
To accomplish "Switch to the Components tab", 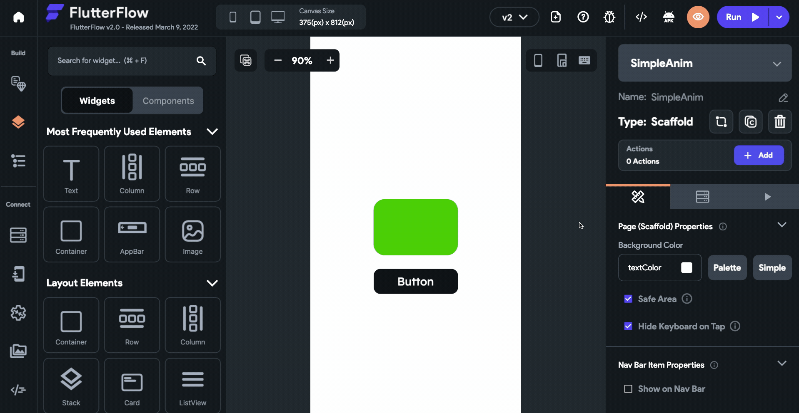I will click(168, 101).
